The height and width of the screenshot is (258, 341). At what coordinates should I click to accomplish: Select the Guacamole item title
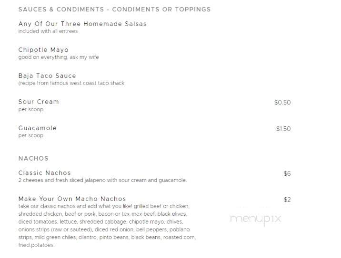[x=38, y=128]
